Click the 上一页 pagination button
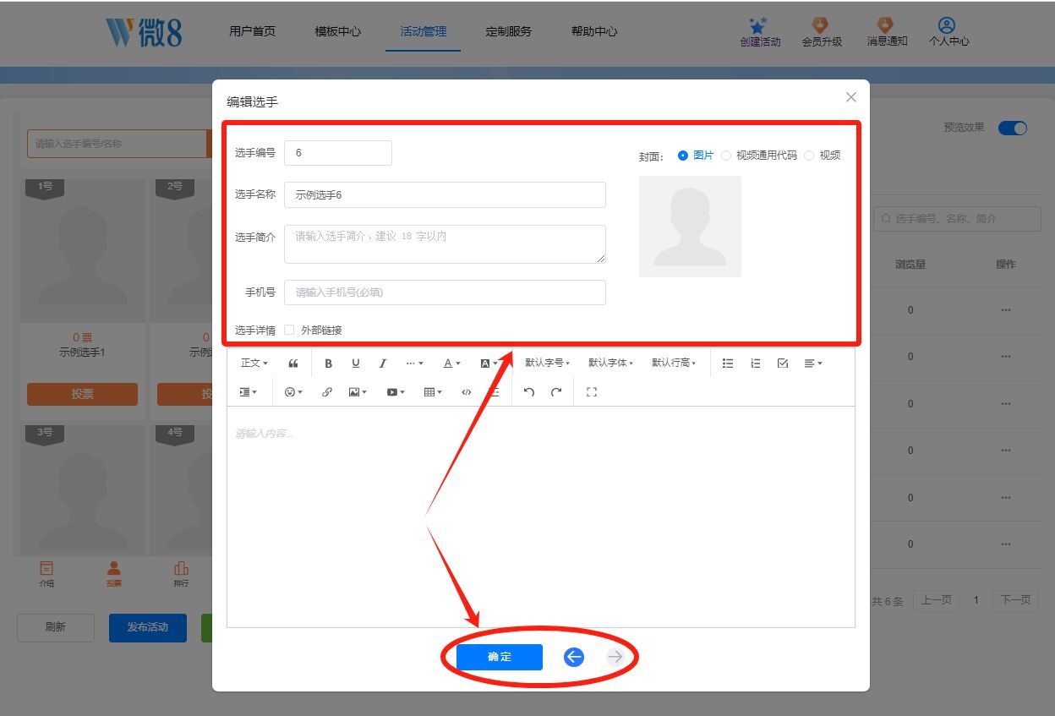 pyautogui.click(x=936, y=600)
